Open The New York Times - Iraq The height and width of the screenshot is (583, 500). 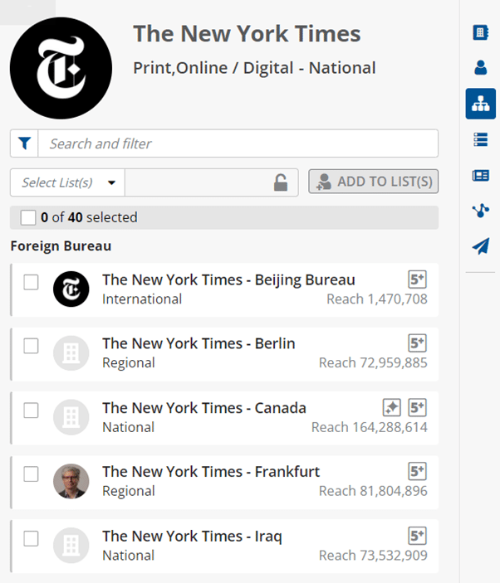tap(192, 537)
